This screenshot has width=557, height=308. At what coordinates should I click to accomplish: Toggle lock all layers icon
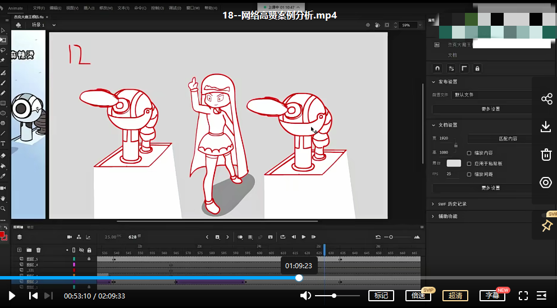[x=89, y=250]
